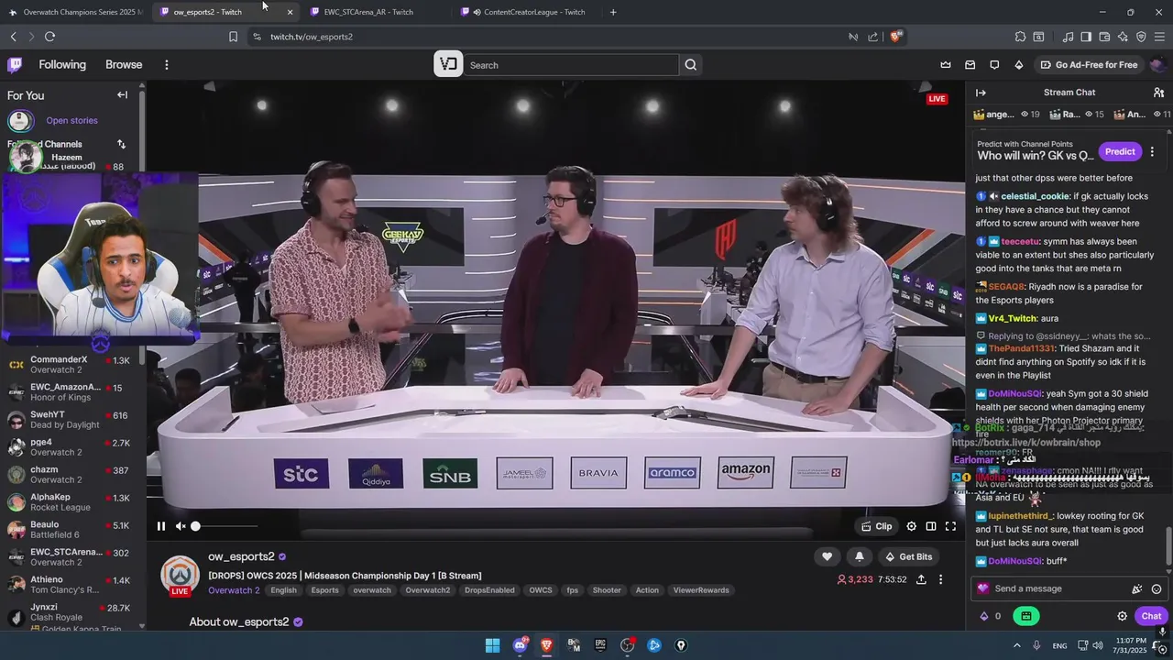The width and height of the screenshot is (1173, 660).
Task: Create a Clip of the stream
Action: 877,526
